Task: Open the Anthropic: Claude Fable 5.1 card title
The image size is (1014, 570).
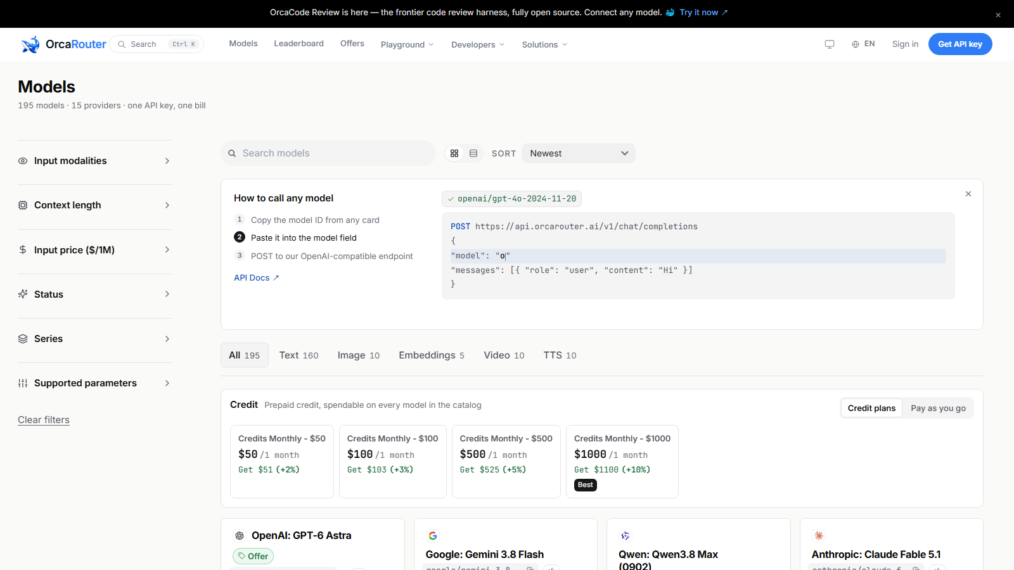Action: (876, 555)
